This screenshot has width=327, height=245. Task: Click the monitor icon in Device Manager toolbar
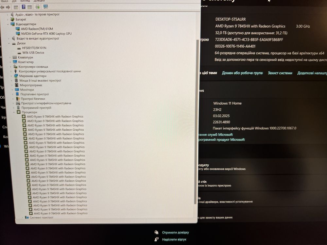45,7
